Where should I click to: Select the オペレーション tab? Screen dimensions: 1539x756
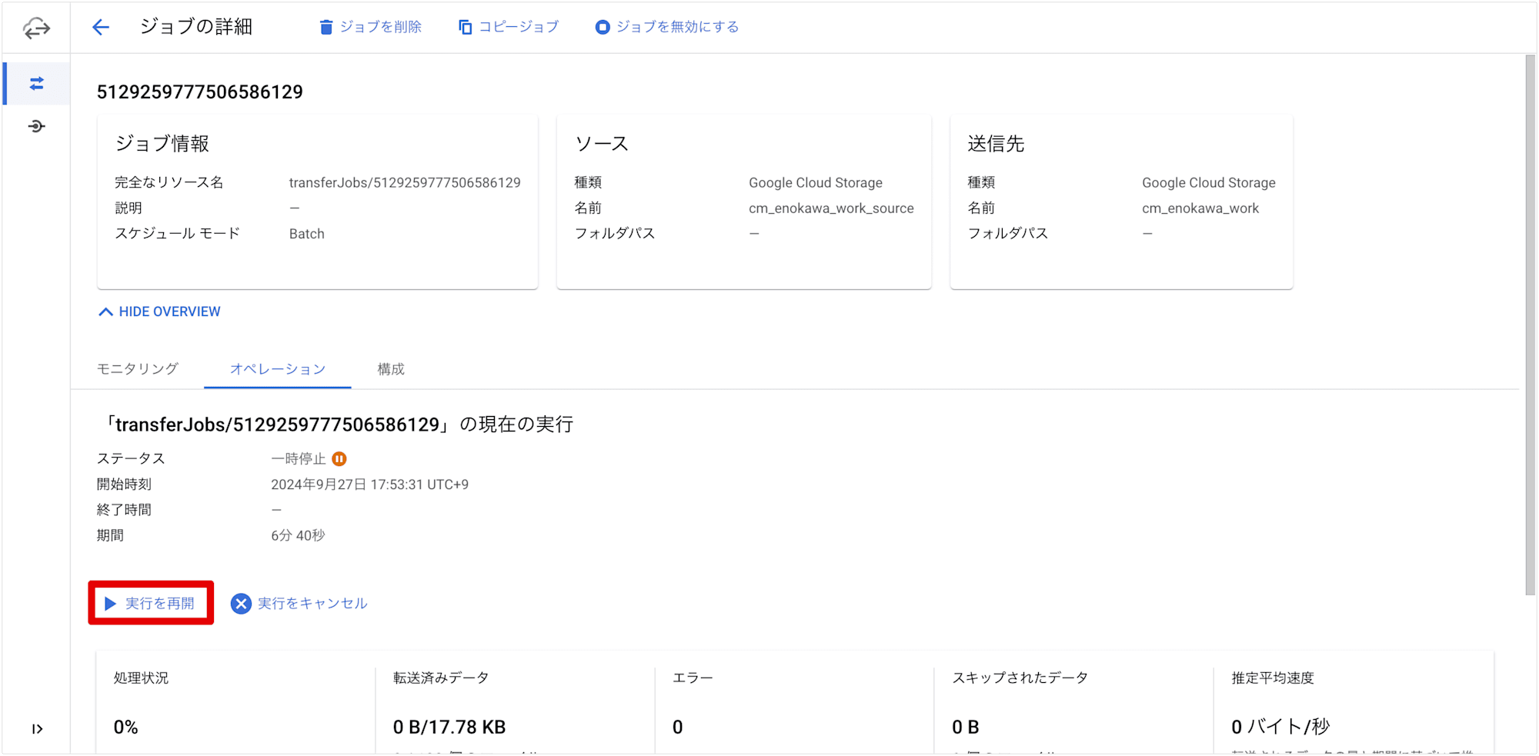[x=278, y=369]
